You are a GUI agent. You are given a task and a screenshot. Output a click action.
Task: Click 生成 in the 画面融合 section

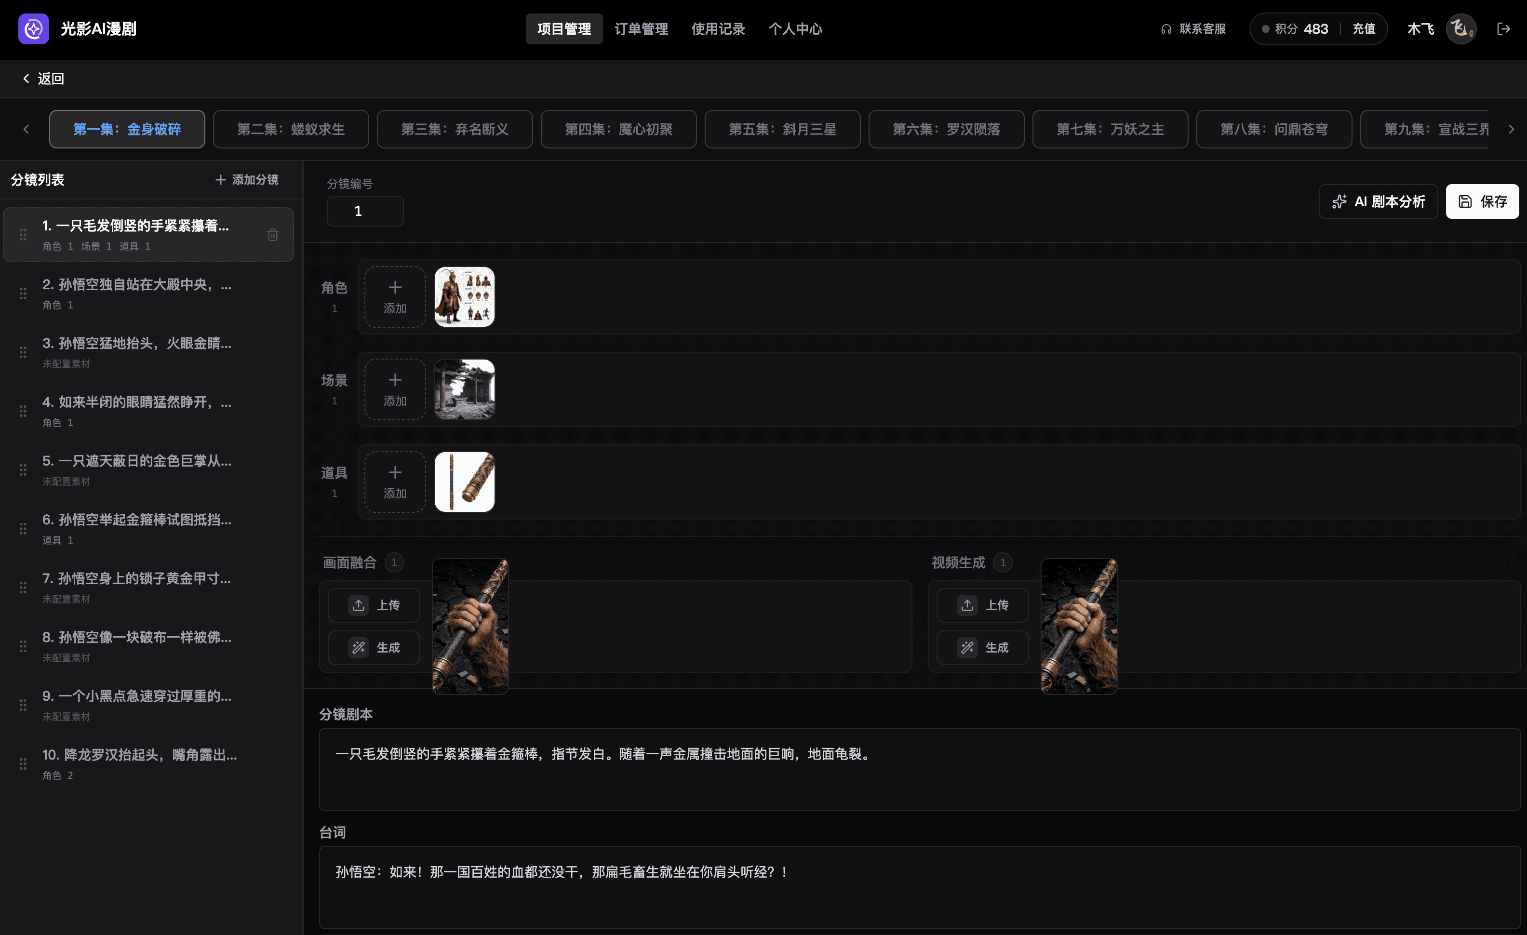pyautogui.click(x=374, y=647)
